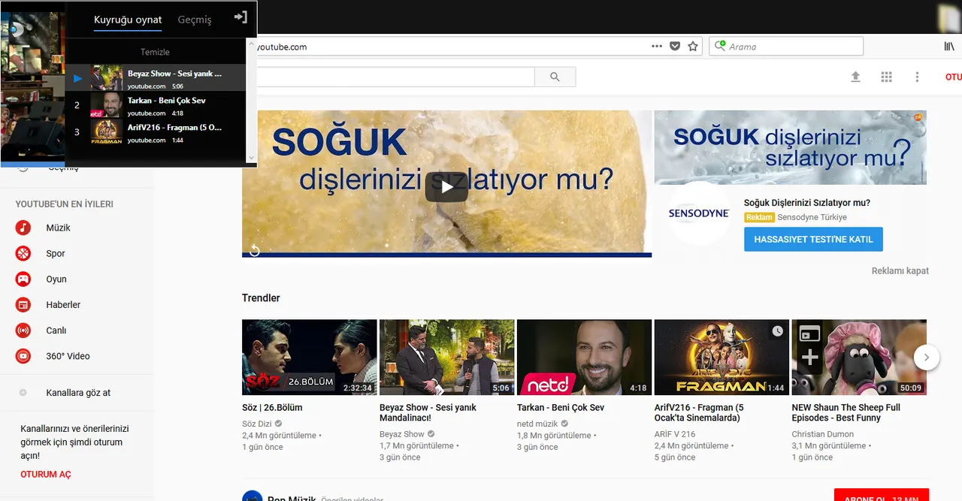Open Spor category icon in sidebar
Image resolution: width=962 pixels, height=501 pixels.
(x=23, y=253)
